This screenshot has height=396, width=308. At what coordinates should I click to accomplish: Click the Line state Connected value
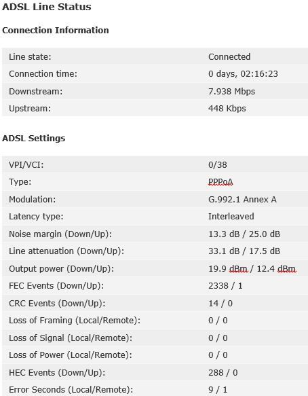(x=229, y=57)
